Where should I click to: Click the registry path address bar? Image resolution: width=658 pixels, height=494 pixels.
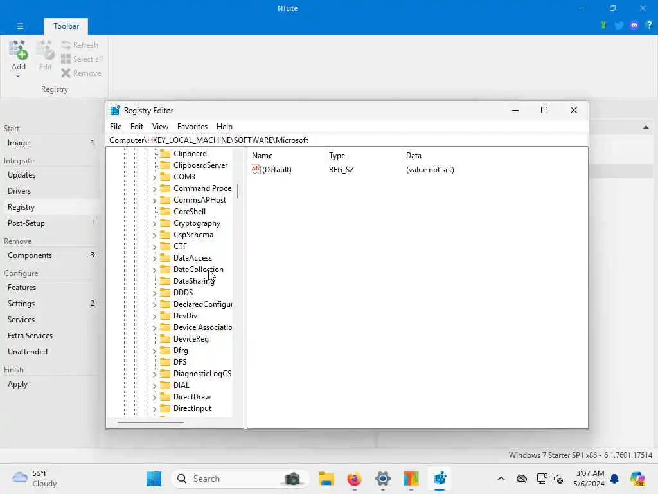point(348,140)
